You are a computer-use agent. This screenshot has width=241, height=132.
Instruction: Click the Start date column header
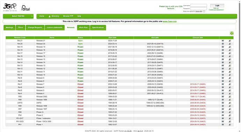coord(112,38)
